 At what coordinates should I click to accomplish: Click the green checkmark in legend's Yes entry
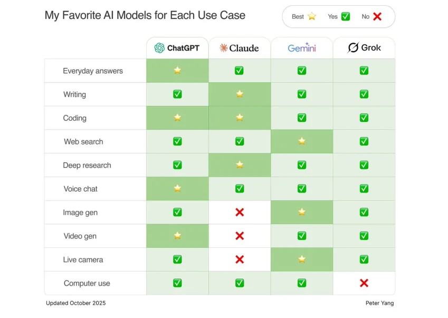[346, 16]
